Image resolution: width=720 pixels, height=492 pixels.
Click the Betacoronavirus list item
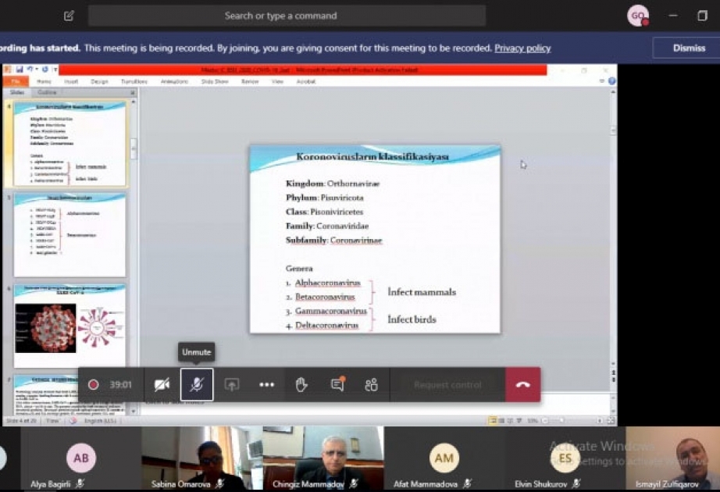325,298
